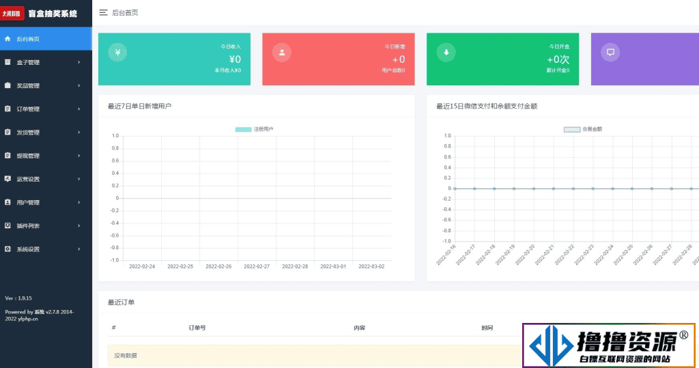Viewport: 699px width, 368px height.
Task: Expand the 订单管理 submenu arrow
Action: click(79, 109)
